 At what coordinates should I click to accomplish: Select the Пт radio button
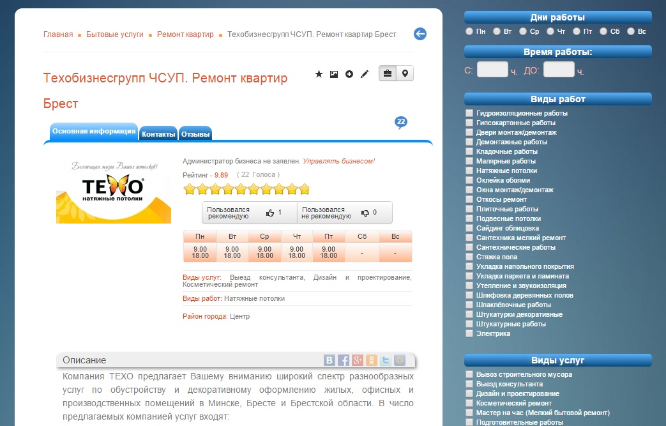coord(577,31)
